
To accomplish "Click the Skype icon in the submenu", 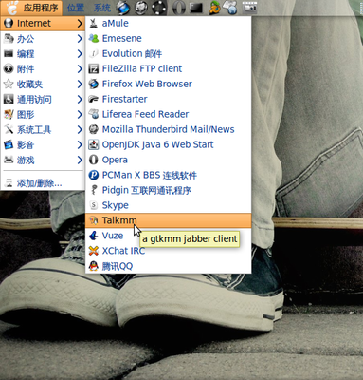I will 93,205.
